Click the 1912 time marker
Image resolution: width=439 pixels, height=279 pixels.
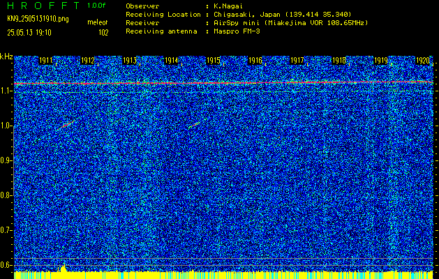[x=87, y=61]
